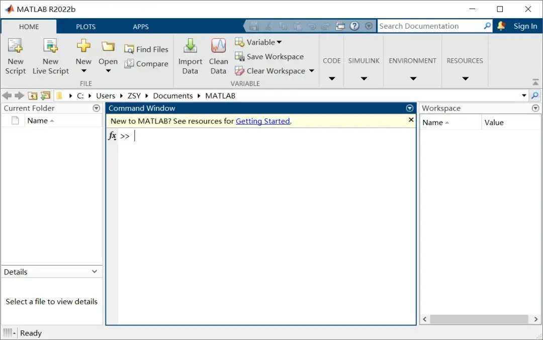
Task: Open Help via question mark icon
Action: pyautogui.click(x=354, y=26)
